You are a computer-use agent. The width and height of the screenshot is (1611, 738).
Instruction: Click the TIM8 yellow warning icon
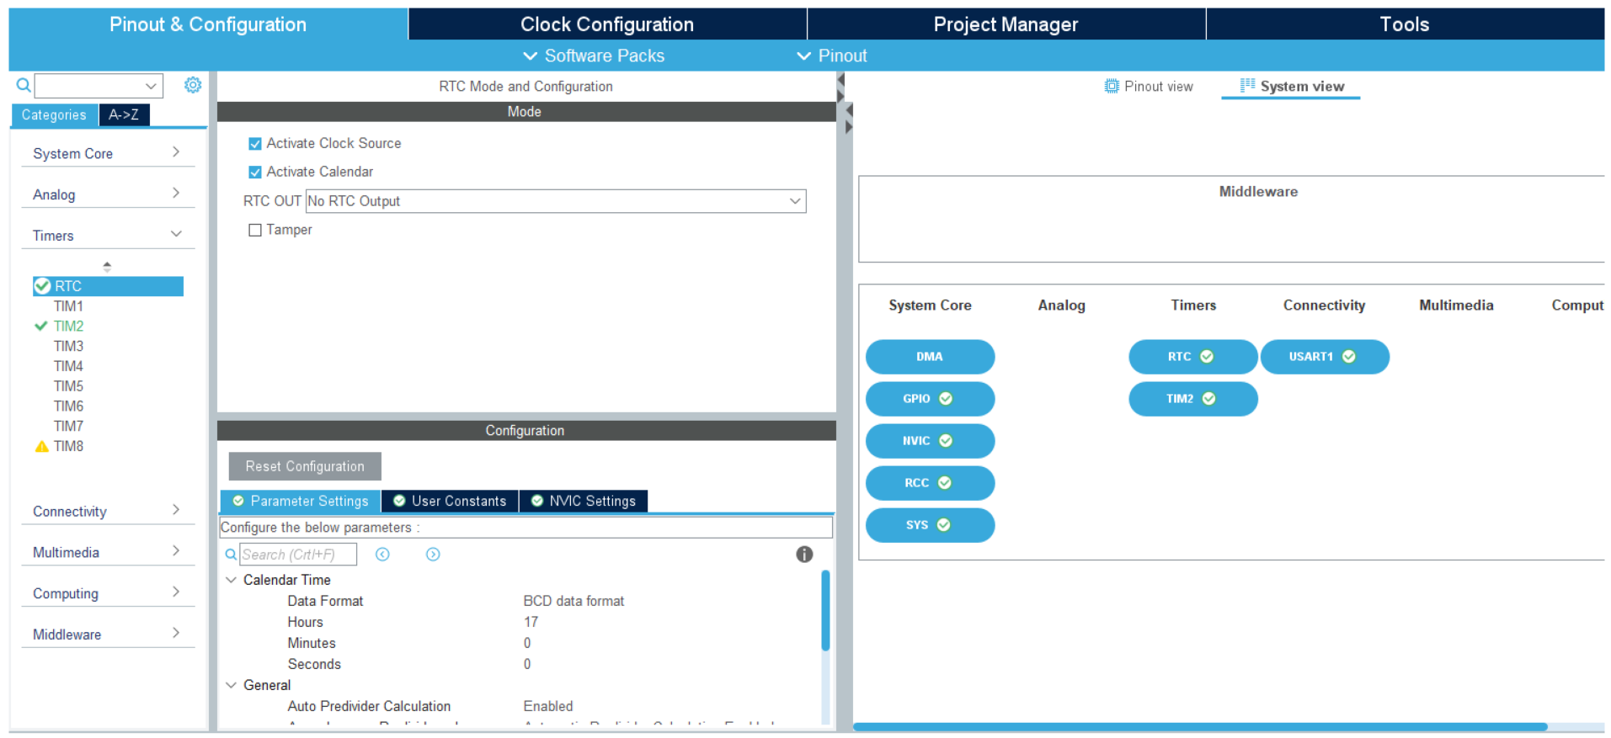tap(41, 447)
